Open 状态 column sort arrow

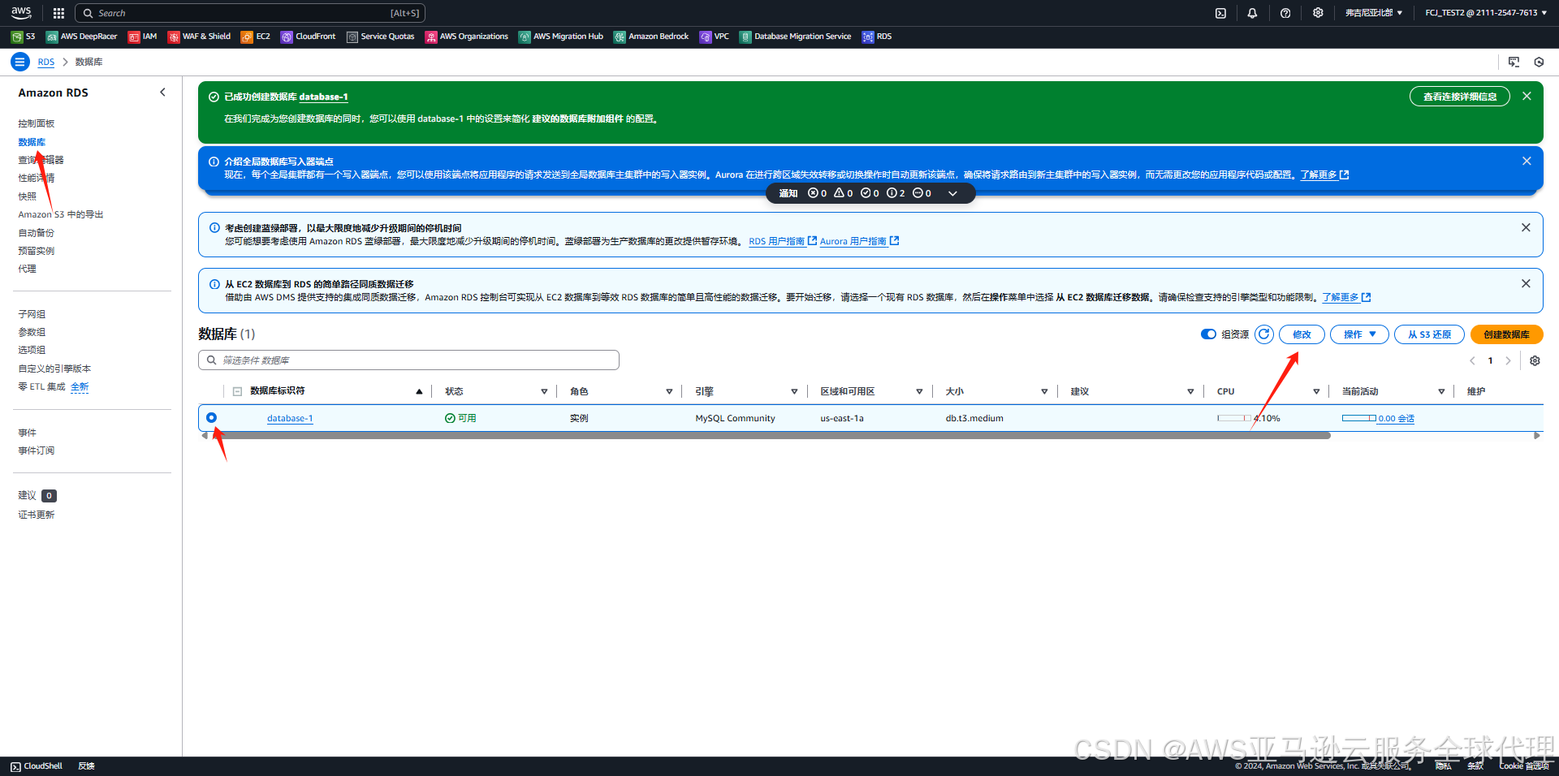point(544,391)
